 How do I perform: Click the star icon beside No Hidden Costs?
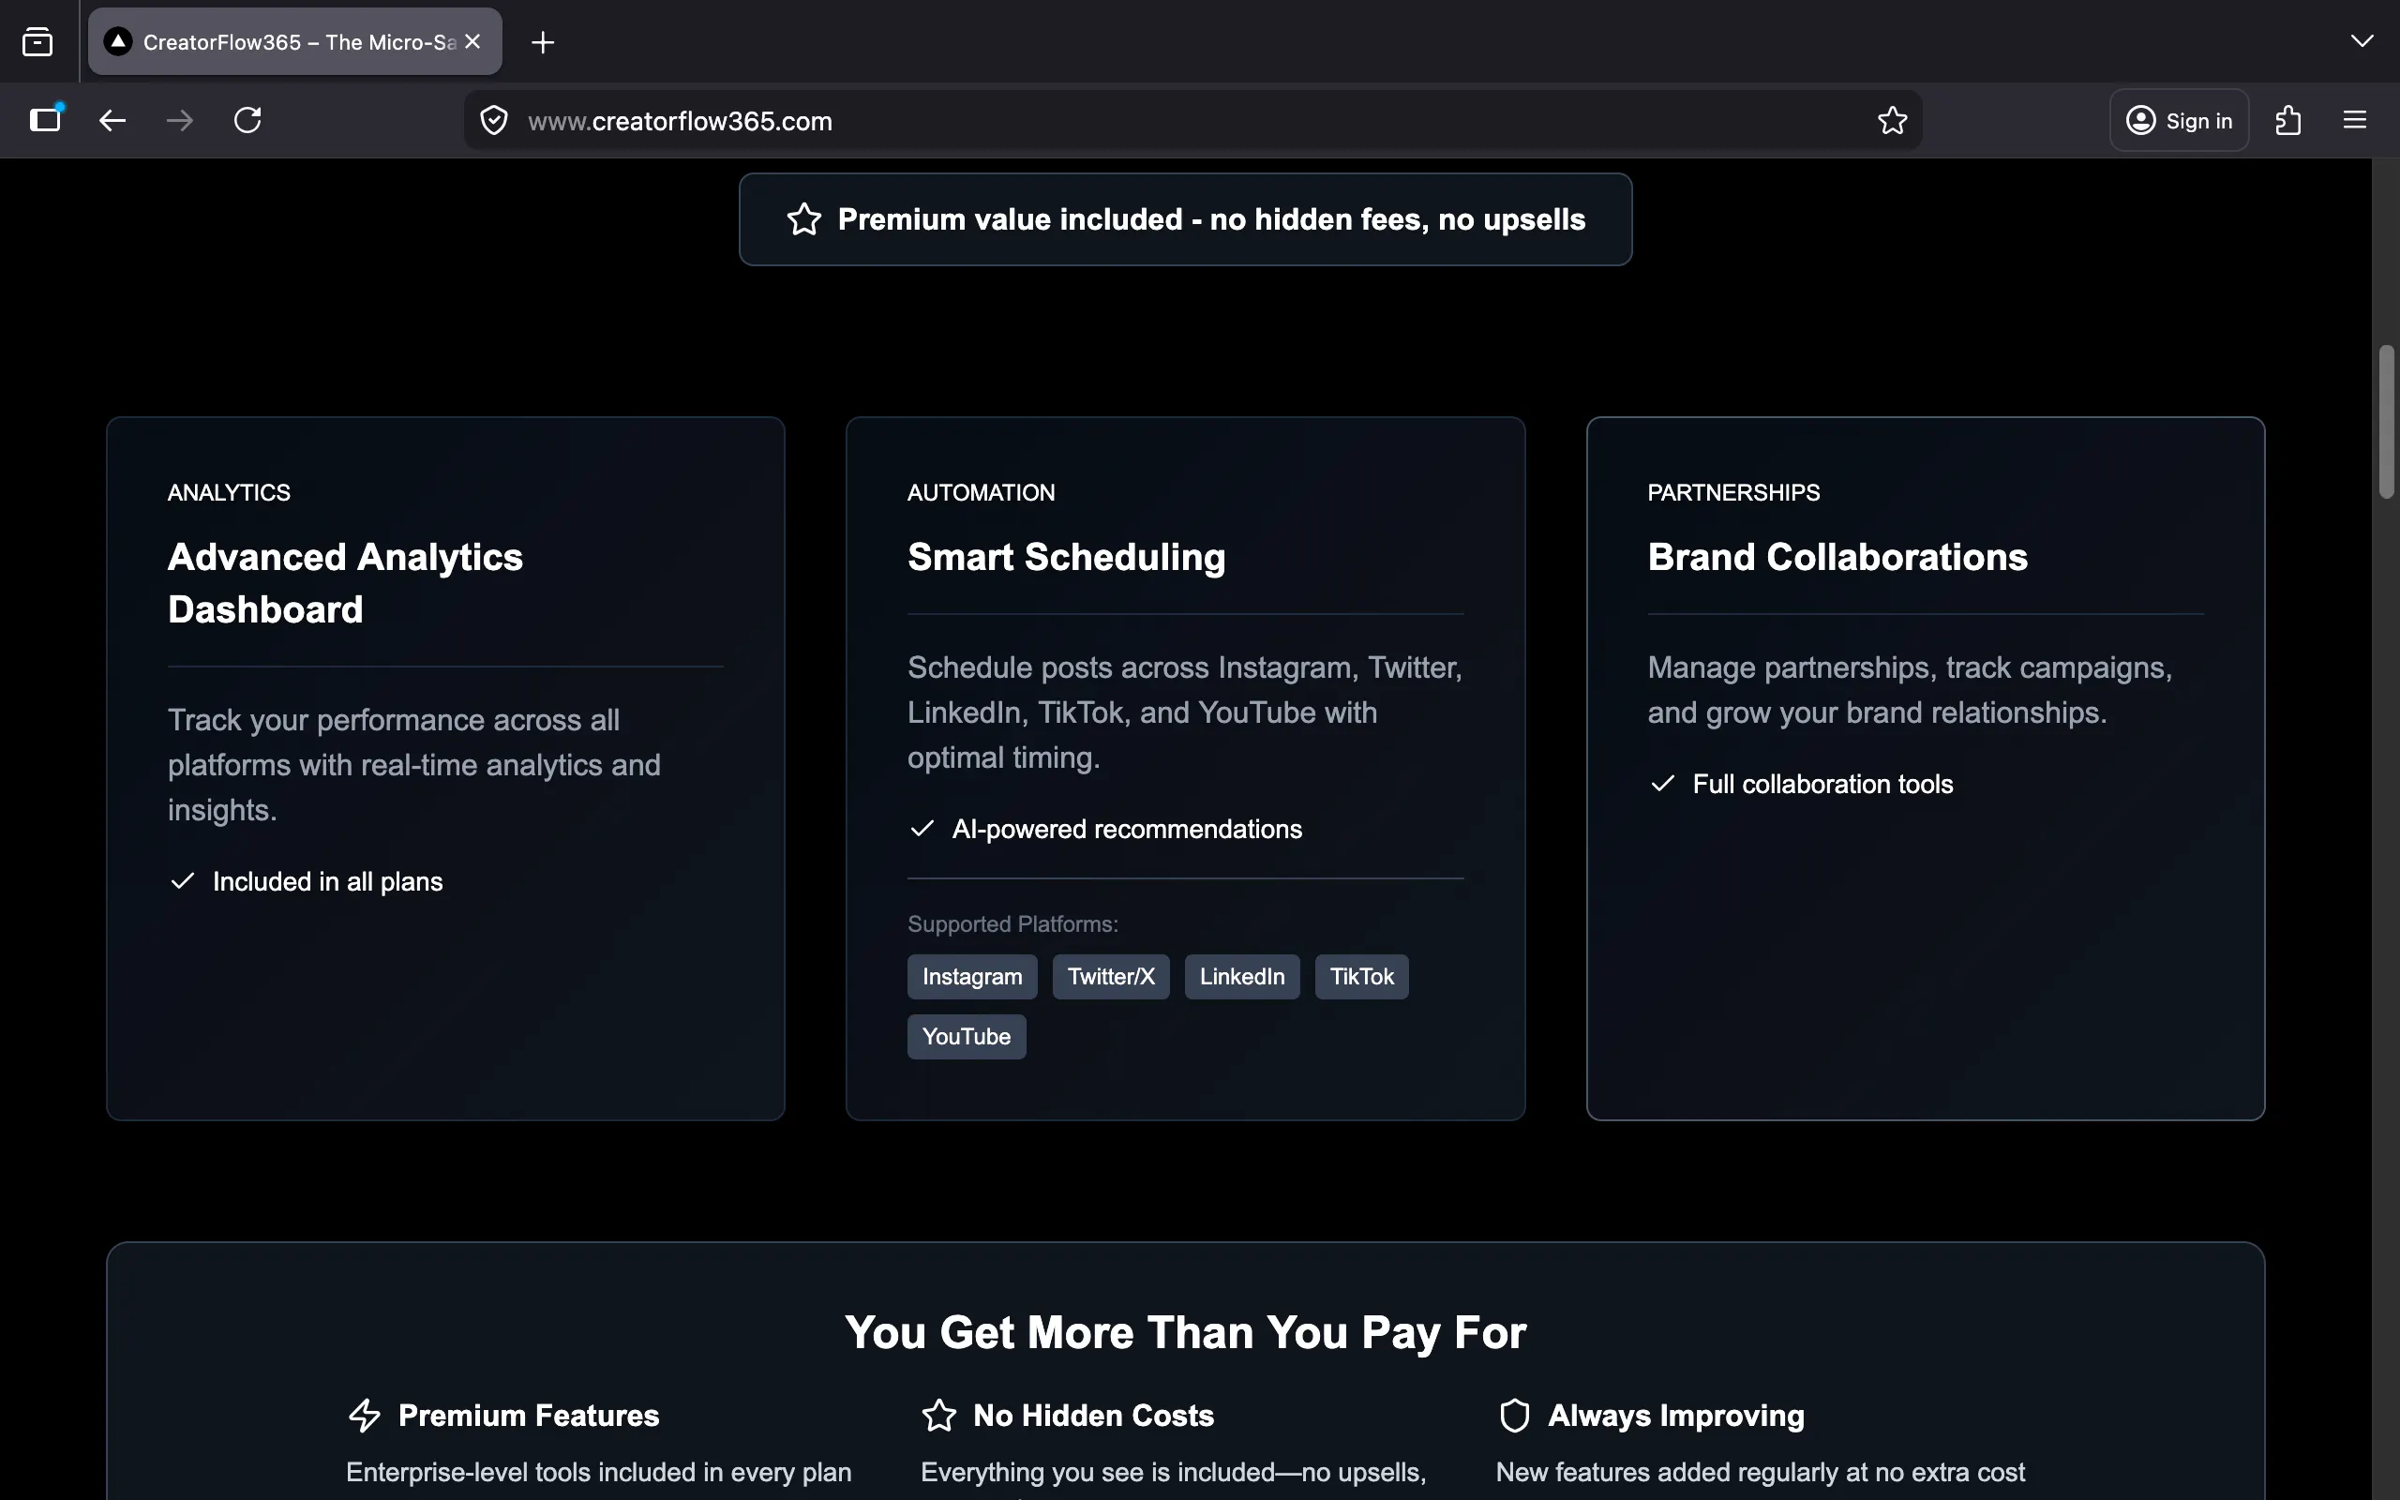tap(939, 1416)
